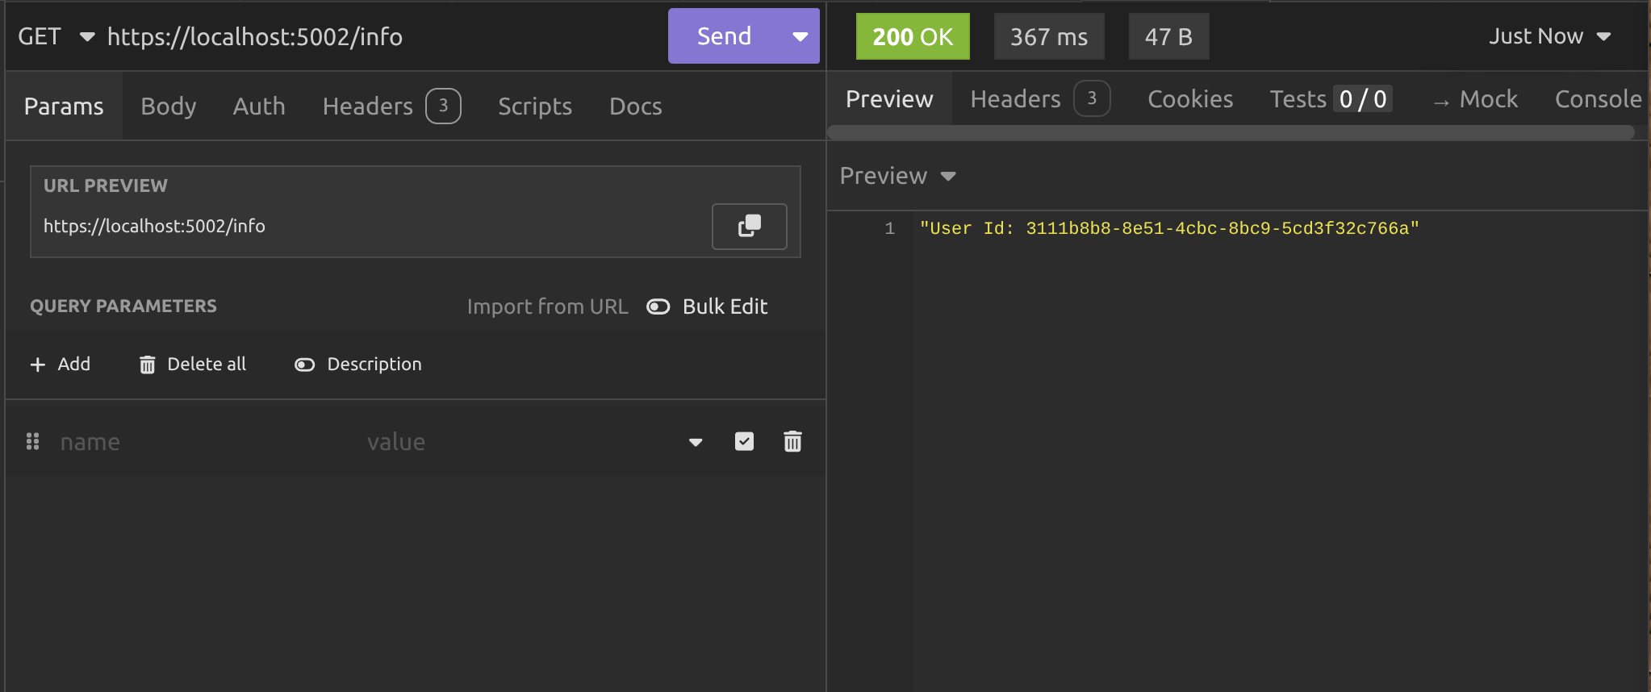Viewport: 1651px width, 692px height.
Task: Click the trash icon on parameter row
Action: [792, 441]
